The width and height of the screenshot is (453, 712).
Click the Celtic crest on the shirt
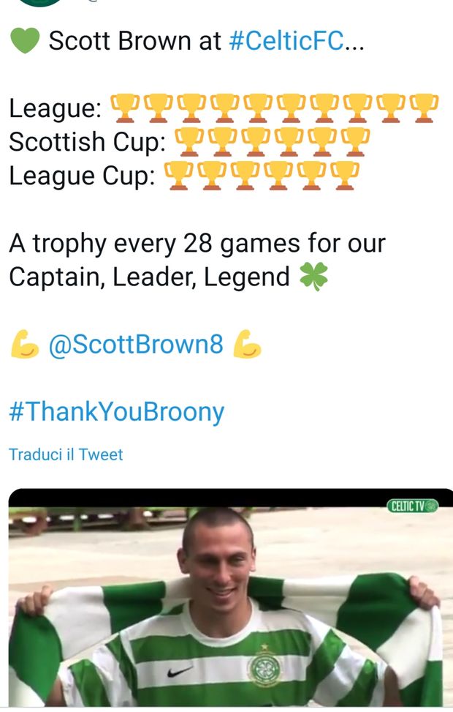[264, 667]
